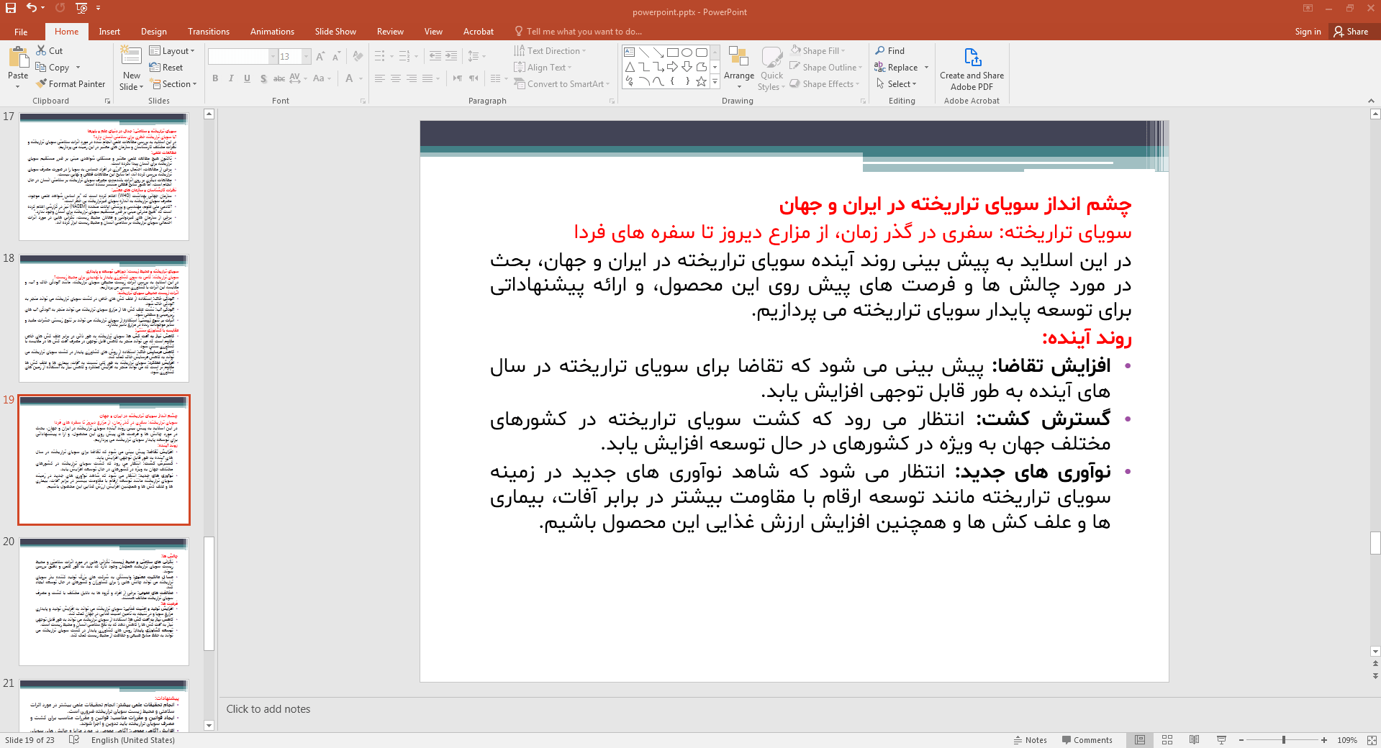
Task: Switch to Reading View icon
Action: click(1194, 740)
